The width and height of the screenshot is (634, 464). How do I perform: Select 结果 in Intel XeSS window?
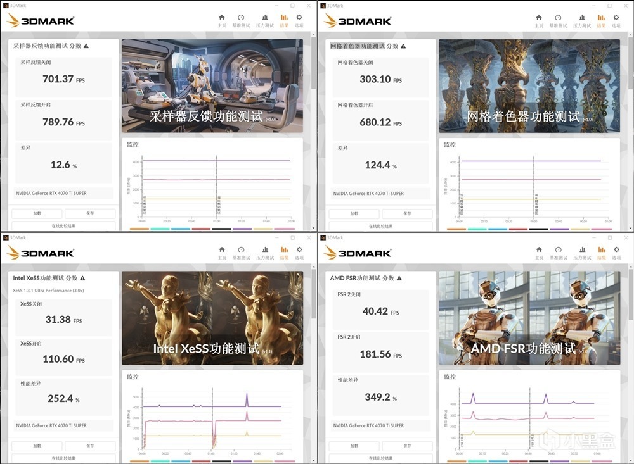click(x=284, y=253)
